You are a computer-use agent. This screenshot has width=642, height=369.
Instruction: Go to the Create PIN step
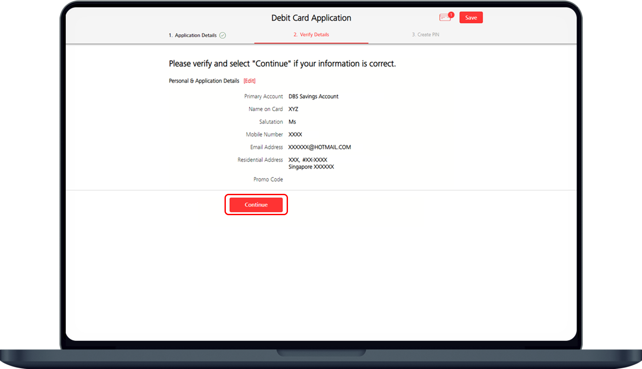point(425,34)
